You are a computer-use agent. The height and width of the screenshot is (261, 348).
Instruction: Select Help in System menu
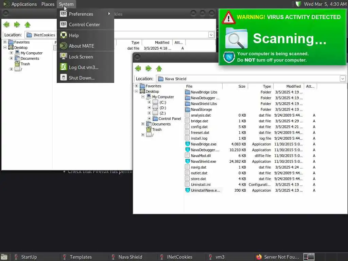pyautogui.click(x=85, y=35)
